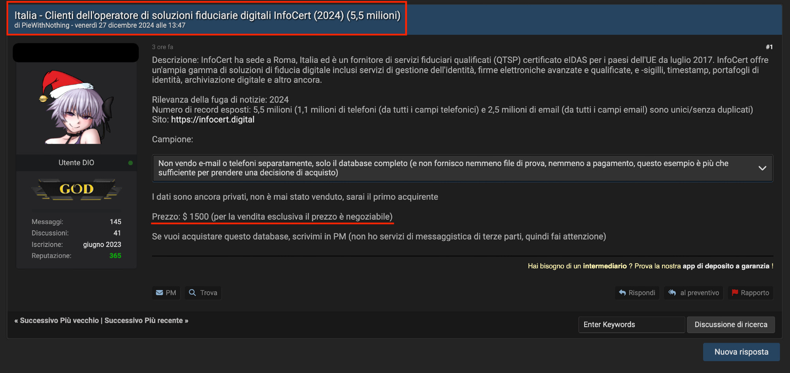Click the envelope icon on PM button
This screenshot has height=373, width=790.
point(160,293)
